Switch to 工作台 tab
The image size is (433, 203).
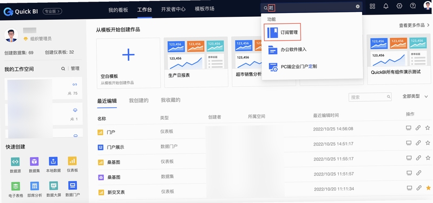point(145,10)
